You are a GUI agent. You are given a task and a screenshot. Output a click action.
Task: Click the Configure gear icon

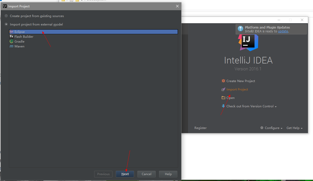262,128
